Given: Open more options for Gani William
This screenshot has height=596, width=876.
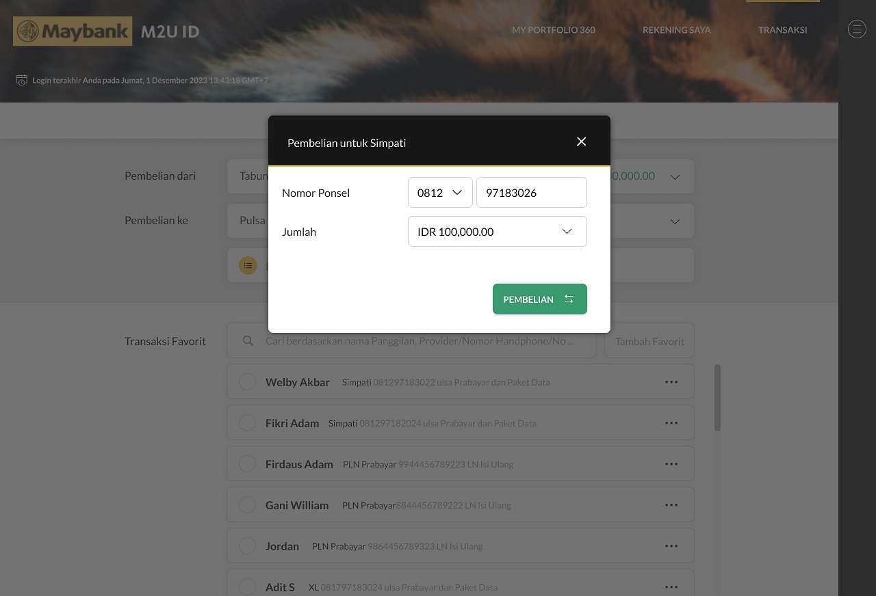Looking at the screenshot, I should click(671, 505).
